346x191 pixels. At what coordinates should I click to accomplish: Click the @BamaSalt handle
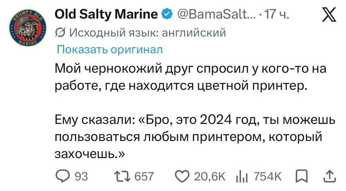(215, 14)
